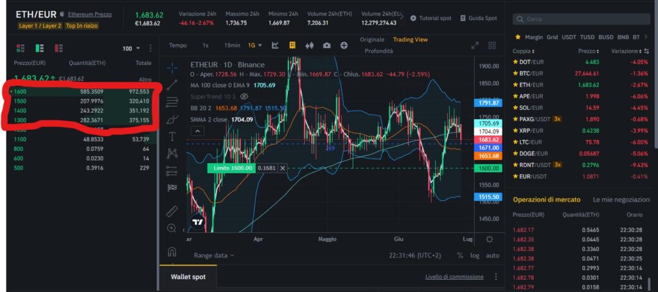658x292 pixels.
Task: Open the technical indicators menu
Action: [275, 46]
